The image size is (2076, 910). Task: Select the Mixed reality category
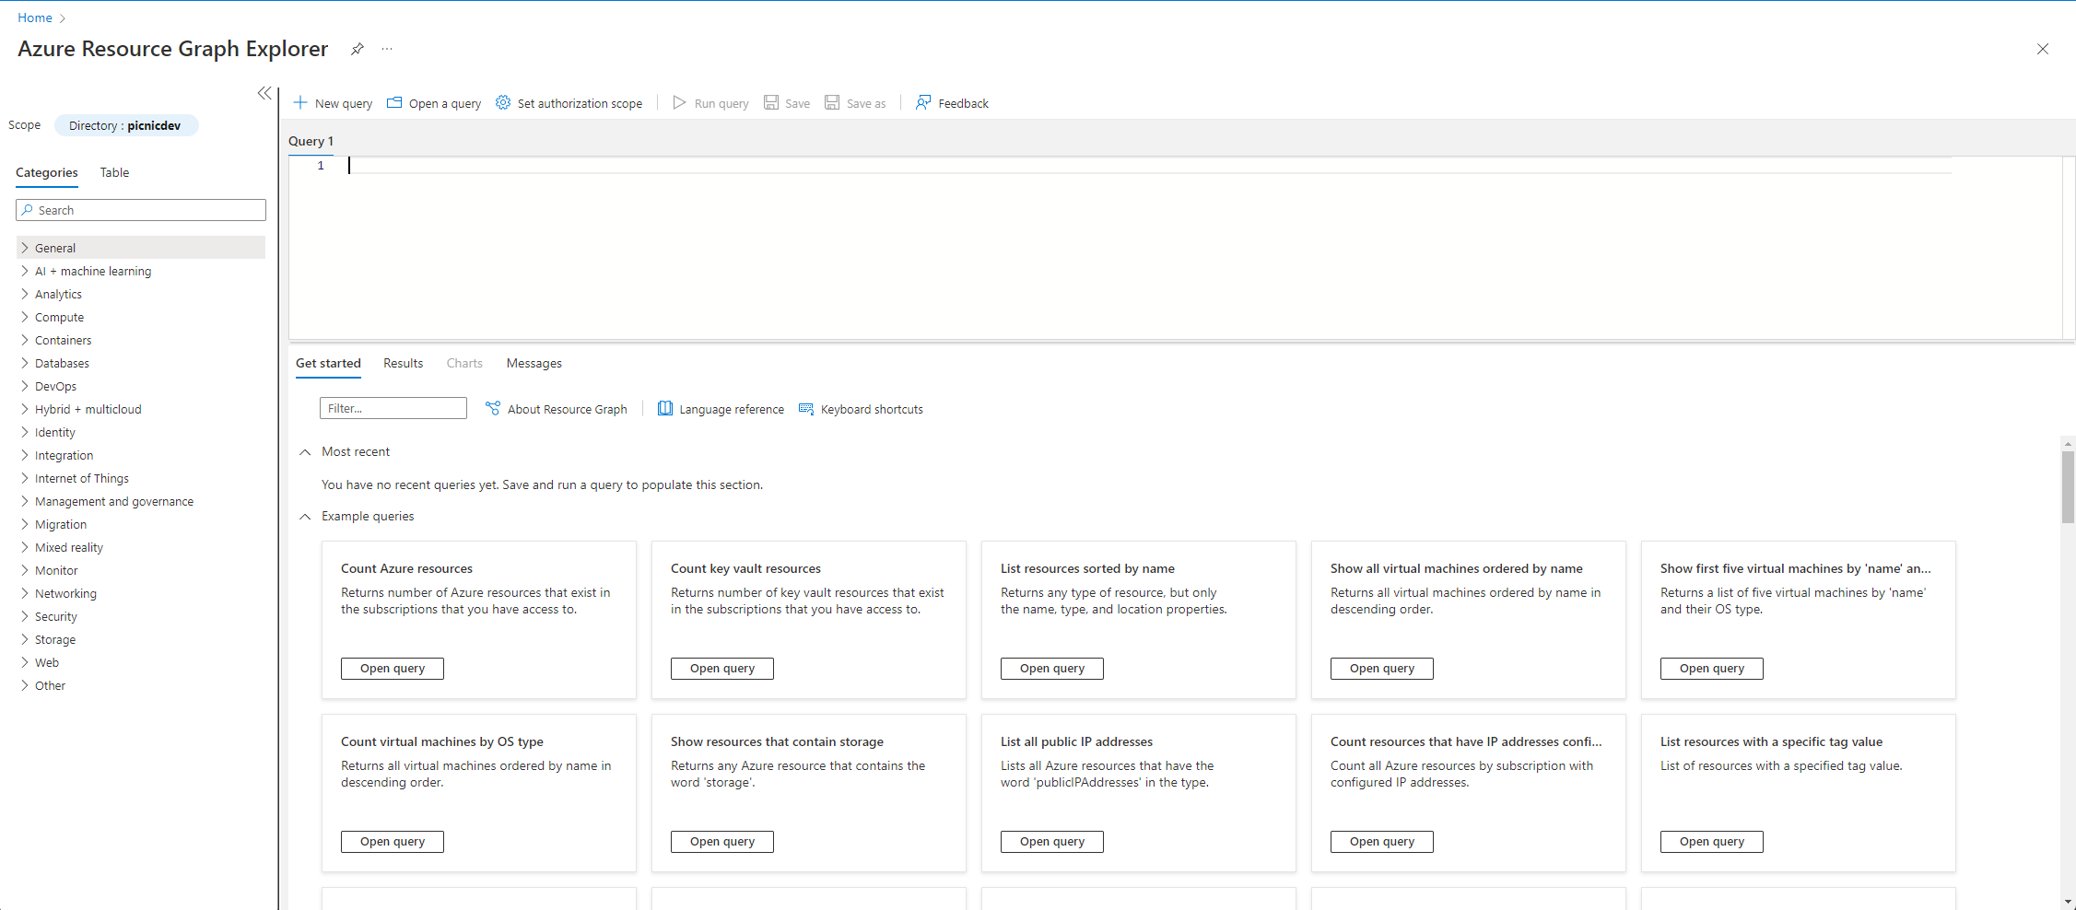[x=141, y=547]
